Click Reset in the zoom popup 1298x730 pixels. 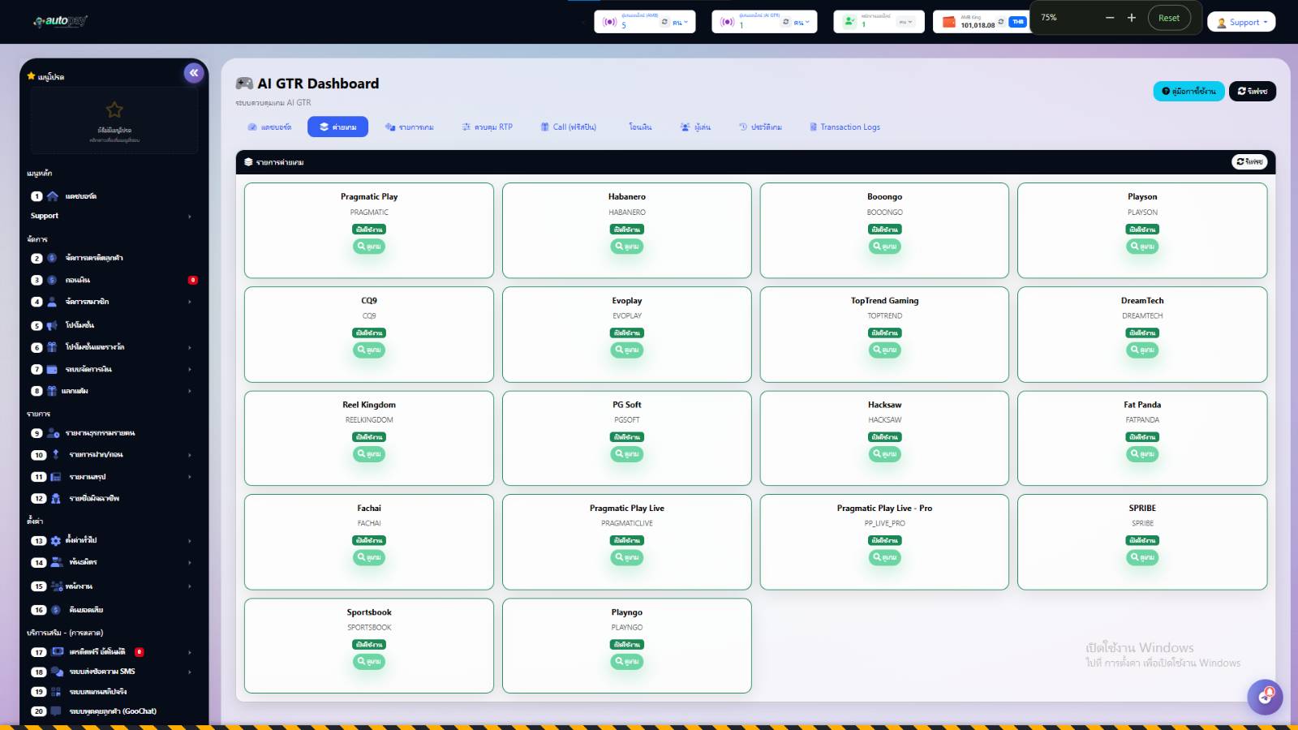(x=1168, y=18)
